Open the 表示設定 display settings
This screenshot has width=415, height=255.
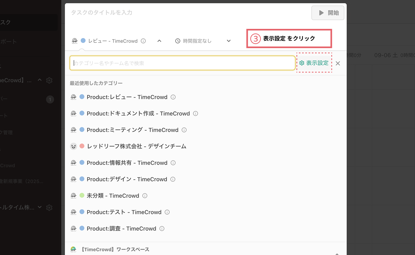[314, 63]
